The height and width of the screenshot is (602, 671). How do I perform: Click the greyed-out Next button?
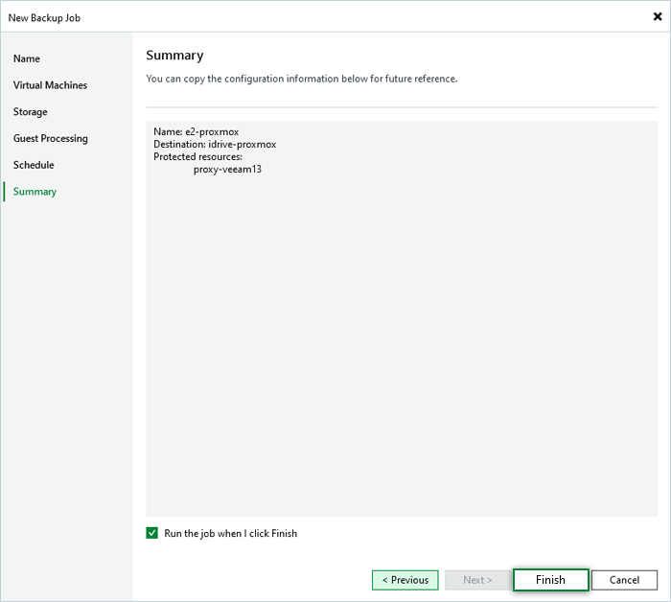(x=476, y=580)
